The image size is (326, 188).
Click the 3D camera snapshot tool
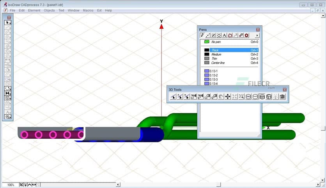(x=282, y=96)
